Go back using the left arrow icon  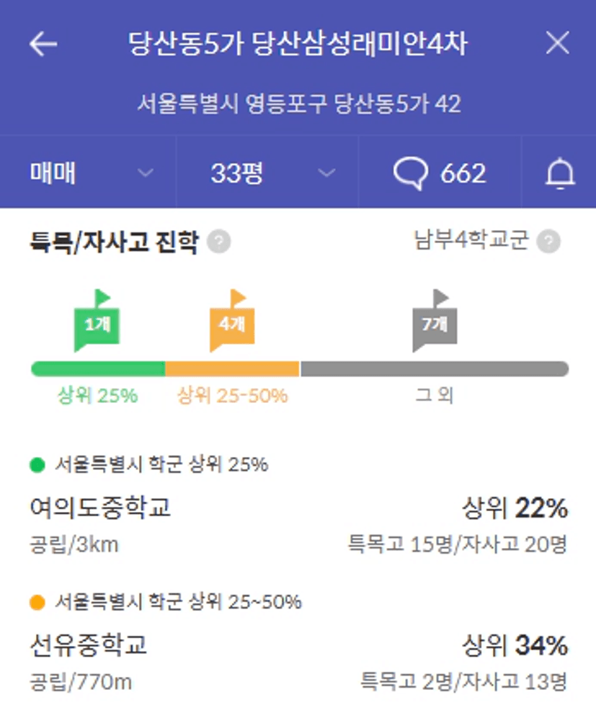(x=43, y=44)
